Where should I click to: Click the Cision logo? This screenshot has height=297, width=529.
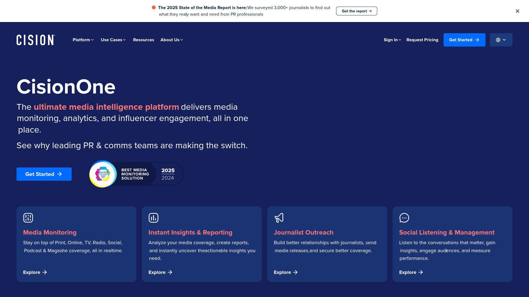click(x=36, y=40)
